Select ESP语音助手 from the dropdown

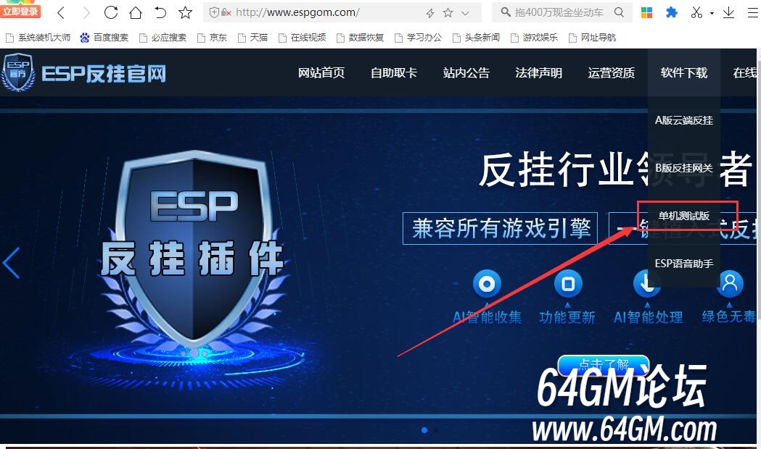point(684,264)
